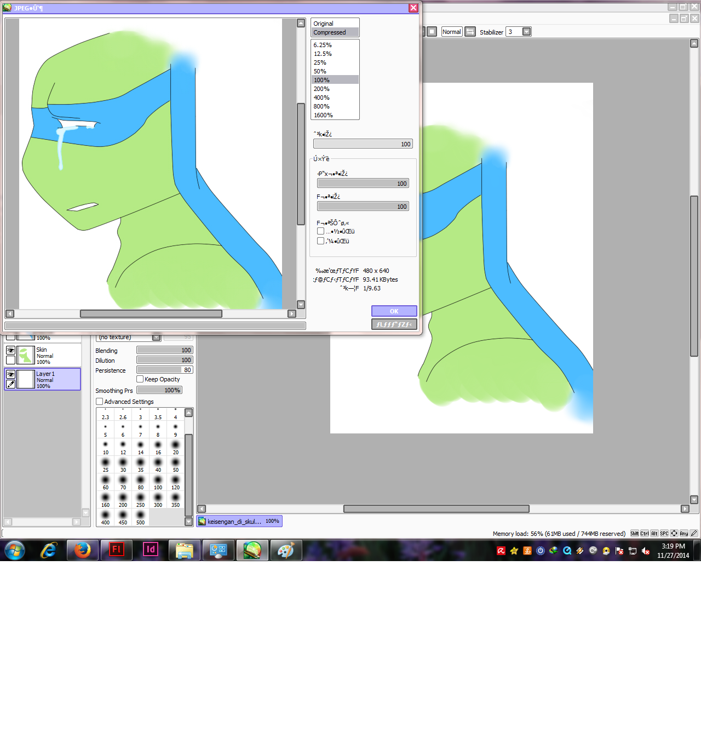Toggle the SPC status key indicator
Screen dimensions: 701x754
tap(664, 533)
